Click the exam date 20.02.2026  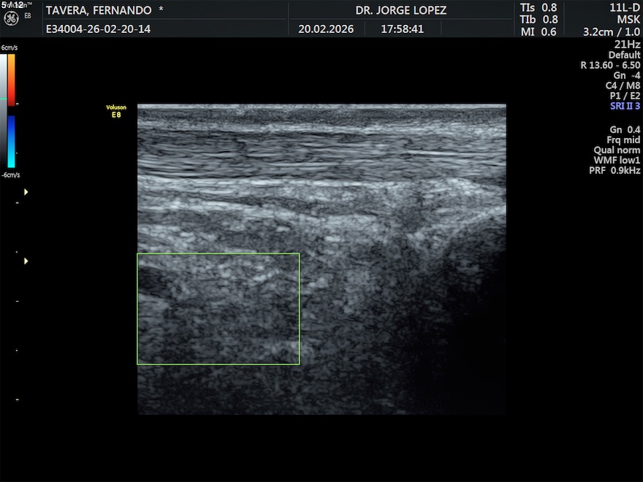[326, 29]
